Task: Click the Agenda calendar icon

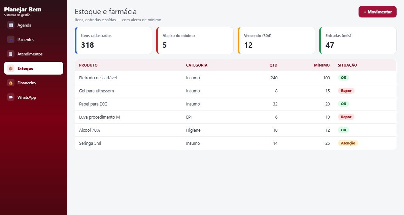Action: (11, 25)
